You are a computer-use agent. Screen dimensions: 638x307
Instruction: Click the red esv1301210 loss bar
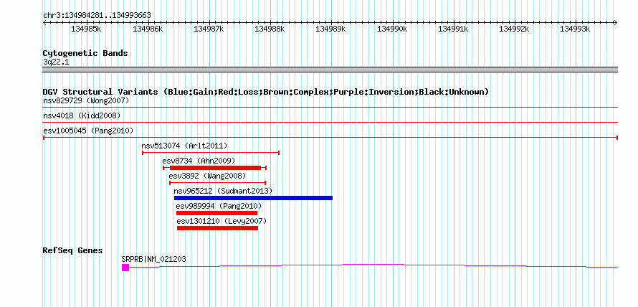[218, 228]
